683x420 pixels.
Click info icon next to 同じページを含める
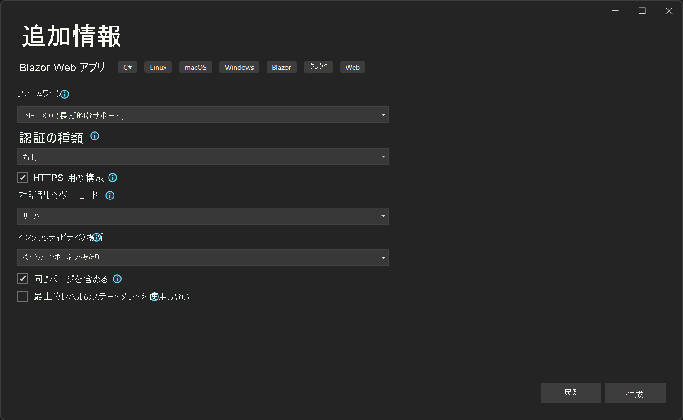(x=117, y=279)
